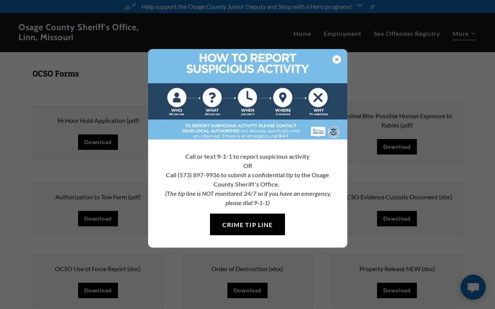This screenshot has width=495, height=309.
Task: Click the WHEN clock icon
Action: (x=247, y=97)
